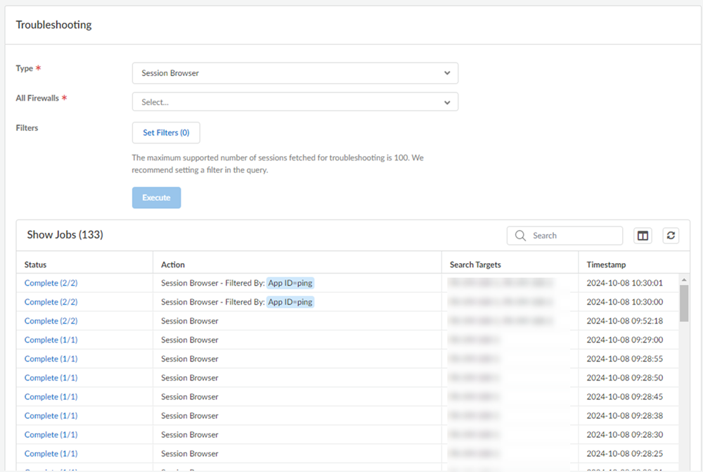Open the Complete (1/1) job from 09:29:00
This screenshot has height=472, width=703.
coord(51,339)
